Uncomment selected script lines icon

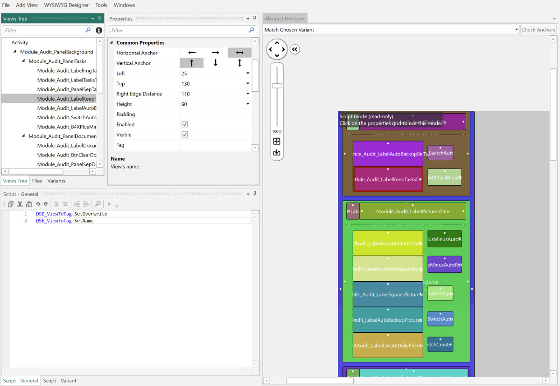[65, 204]
